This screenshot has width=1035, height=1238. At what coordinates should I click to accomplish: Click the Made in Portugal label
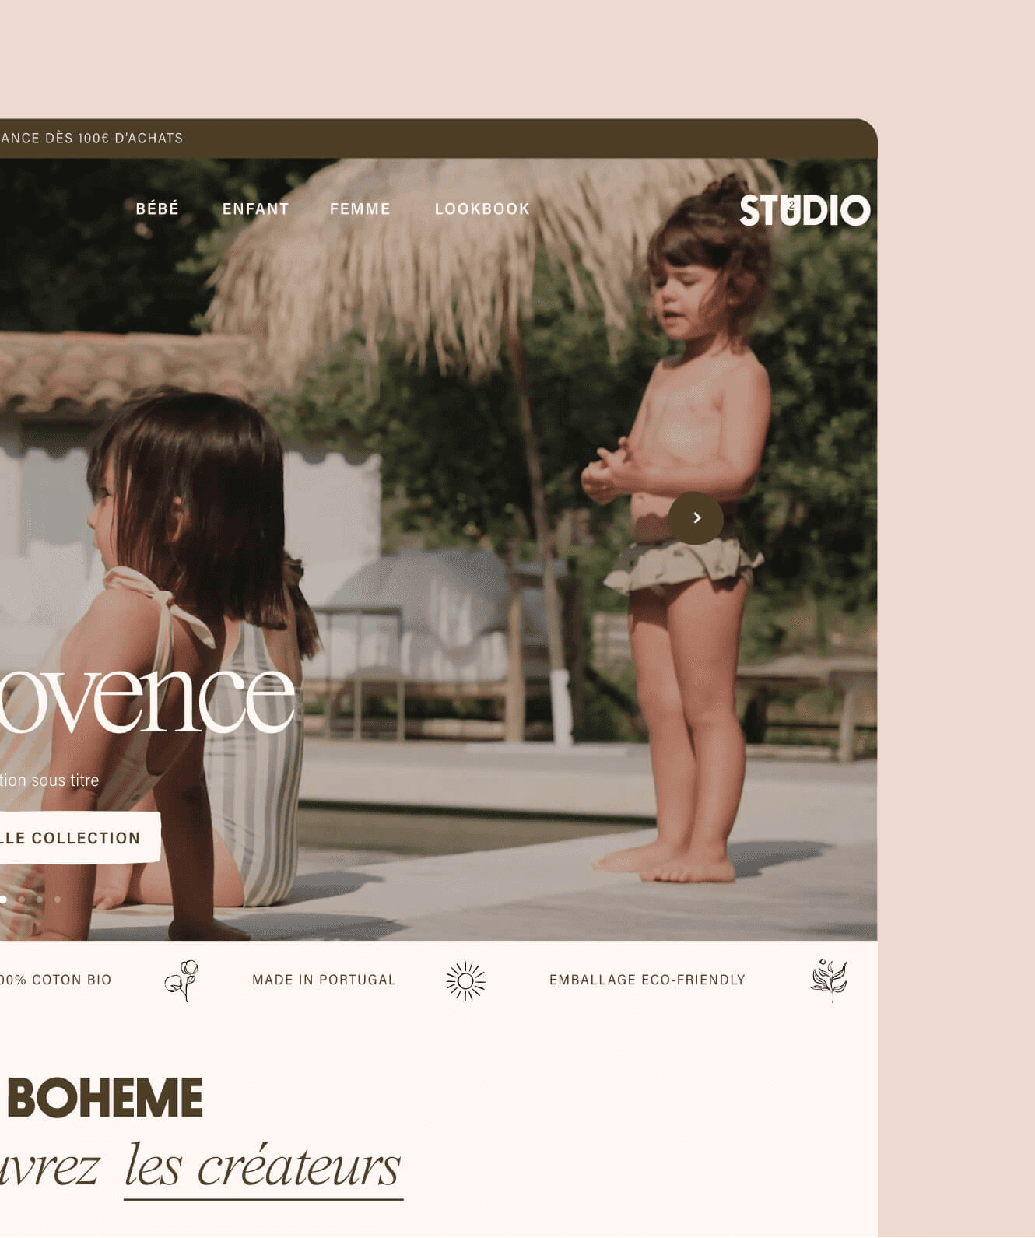324,980
